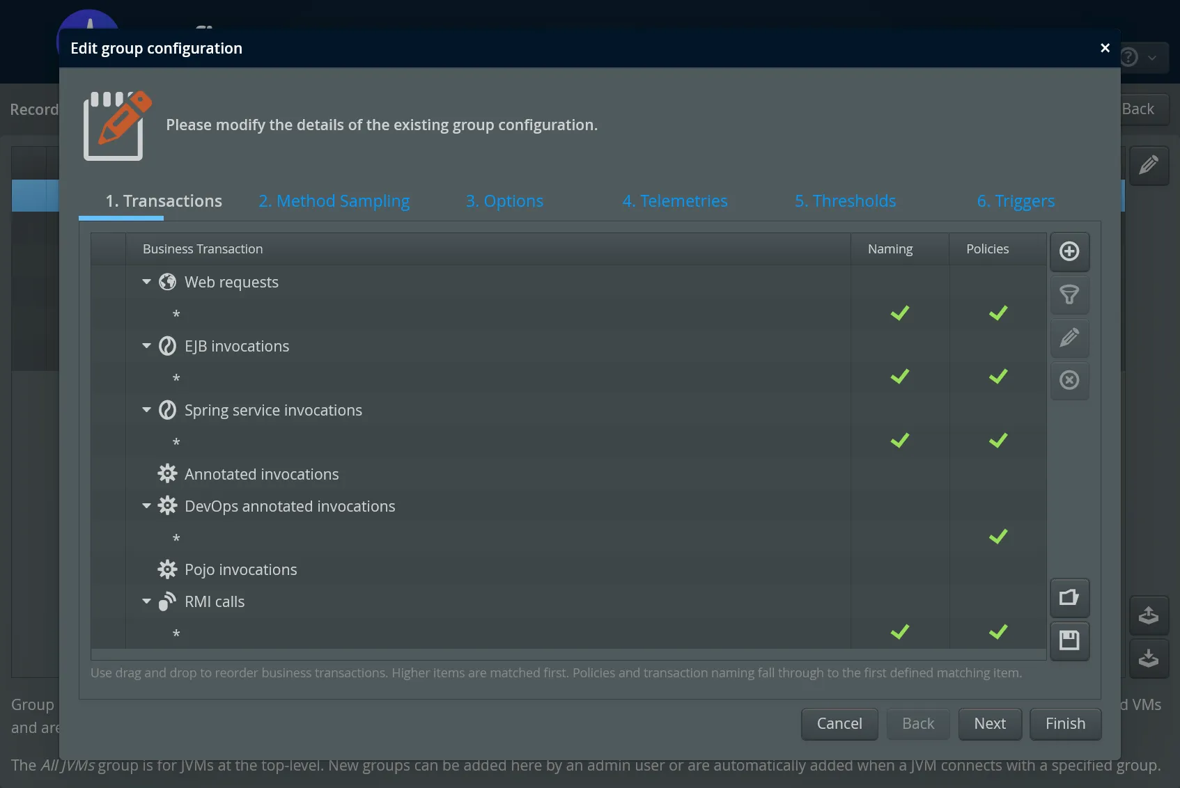Open the filter icon beside the transaction list
Viewport: 1180px width, 788px height.
pos(1070,295)
